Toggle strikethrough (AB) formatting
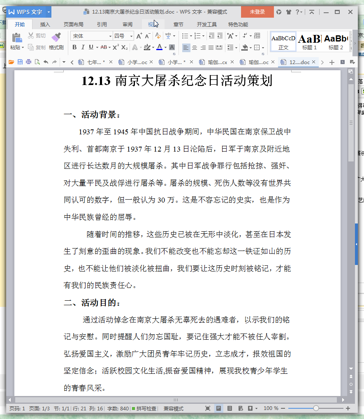Image resolution: width=364 pixels, height=419 pixels. click(104, 47)
